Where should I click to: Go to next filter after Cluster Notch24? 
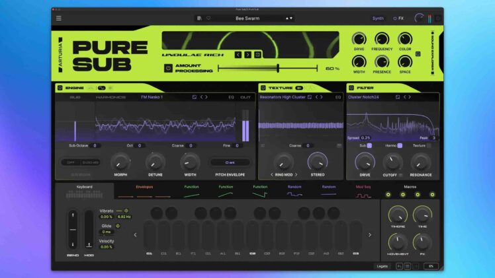pyautogui.click(x=410, y=97)
